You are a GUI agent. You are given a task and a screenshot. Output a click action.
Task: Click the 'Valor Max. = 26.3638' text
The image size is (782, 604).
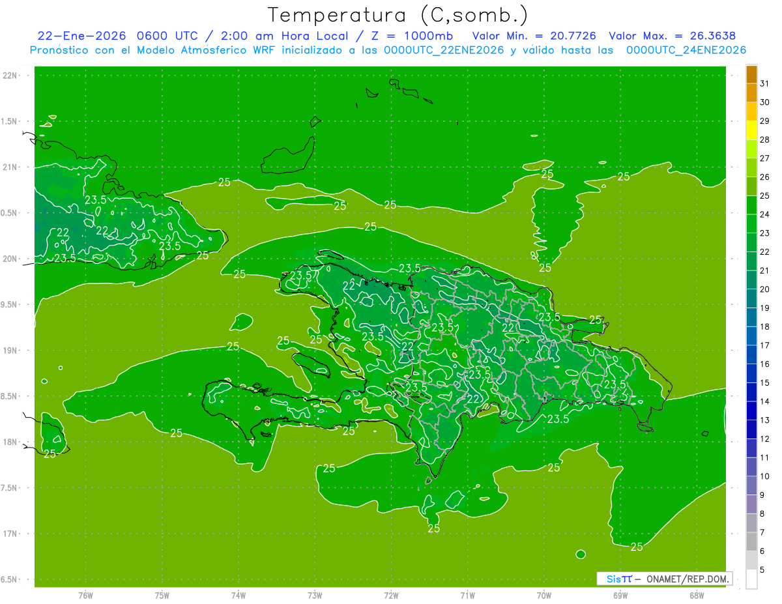[x=672, y=36]
